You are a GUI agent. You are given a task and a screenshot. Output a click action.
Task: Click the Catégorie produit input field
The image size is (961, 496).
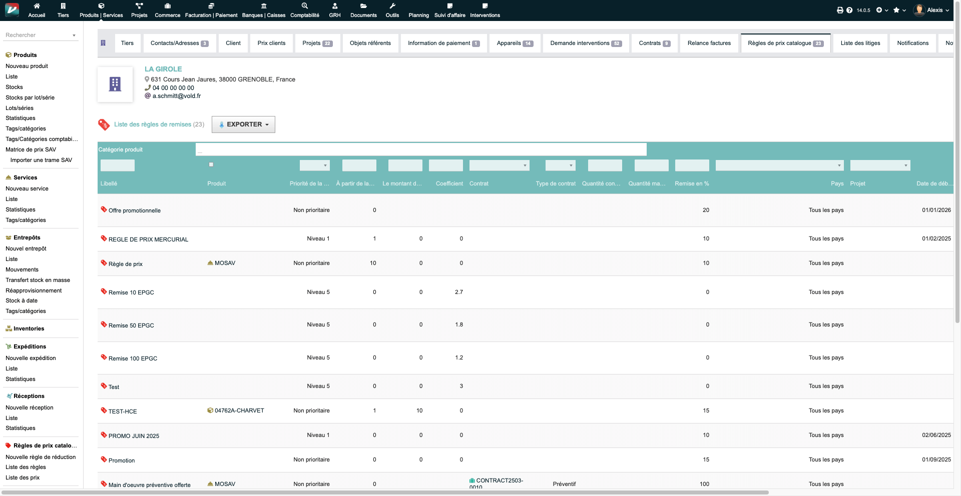(420, 149)
